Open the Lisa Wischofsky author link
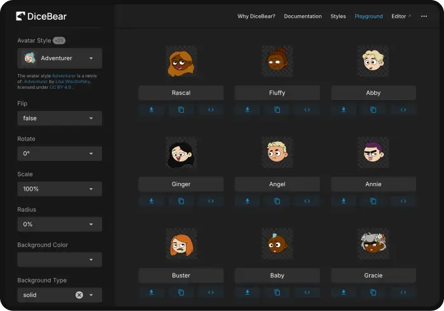 tap(73, 82)
